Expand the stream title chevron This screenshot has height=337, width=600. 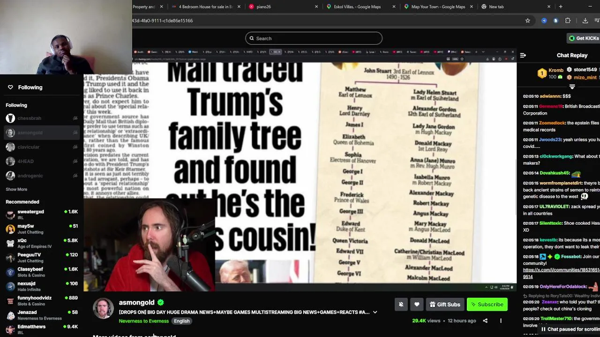click(x=375, y=312)
